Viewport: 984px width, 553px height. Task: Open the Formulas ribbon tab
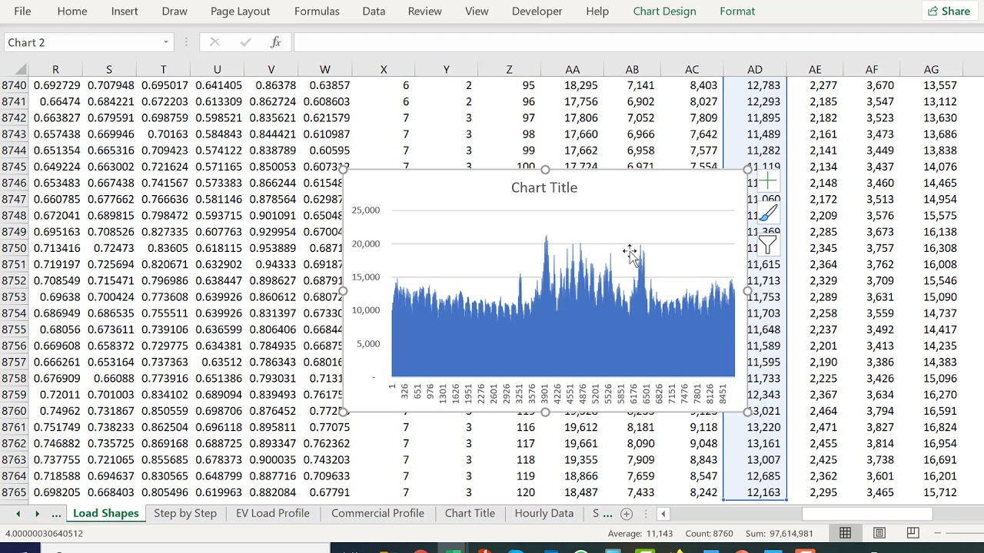click(x=317, y=12)
